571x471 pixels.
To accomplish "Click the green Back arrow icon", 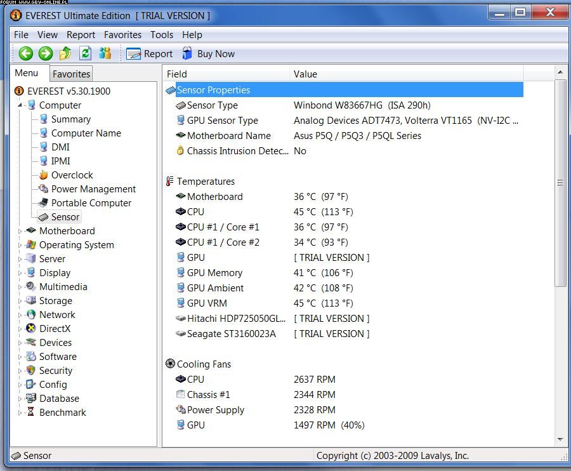I will [26, 53].
